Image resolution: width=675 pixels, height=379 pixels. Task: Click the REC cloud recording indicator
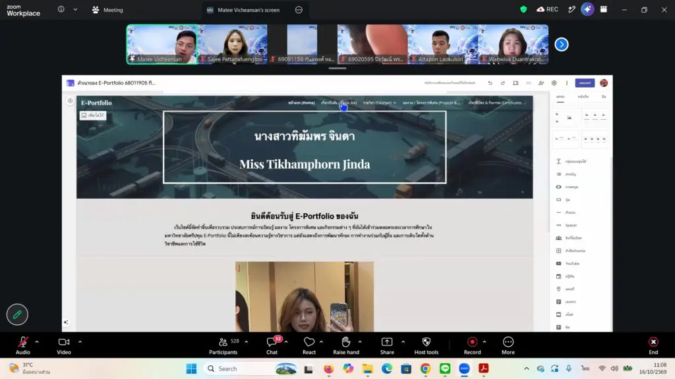click(x=547, y=9)
